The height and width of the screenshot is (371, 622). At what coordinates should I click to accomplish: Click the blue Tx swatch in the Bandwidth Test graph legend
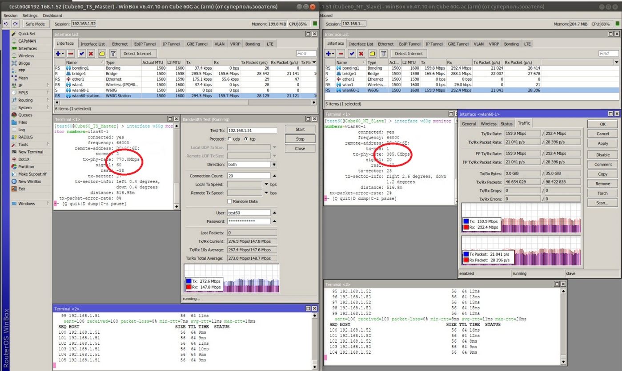[189, 281]
